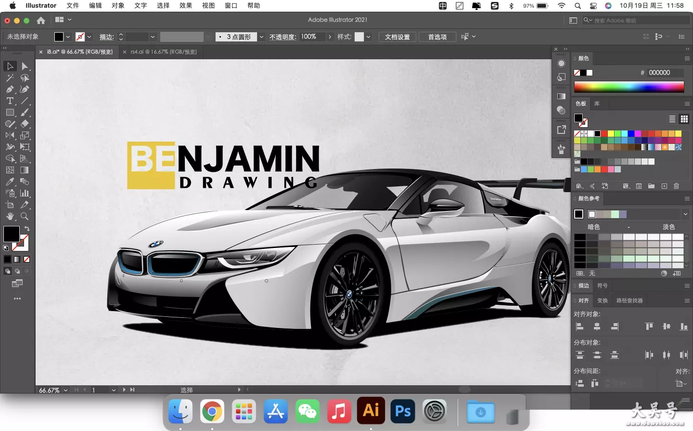Click vertical align top icon
The height and width of the screenshot is (431, 693).
[x=649, y=327]
